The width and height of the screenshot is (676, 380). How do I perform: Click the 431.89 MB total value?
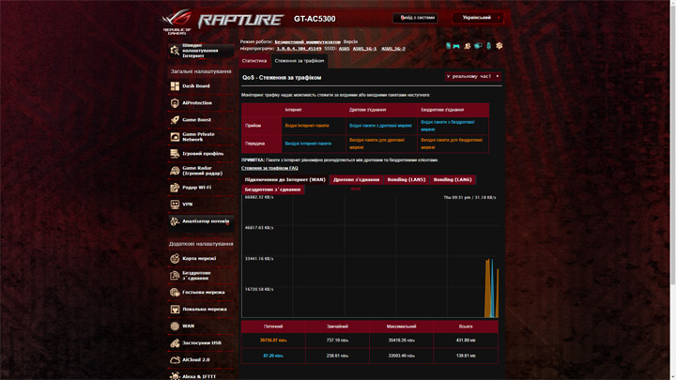click(466, 341)
